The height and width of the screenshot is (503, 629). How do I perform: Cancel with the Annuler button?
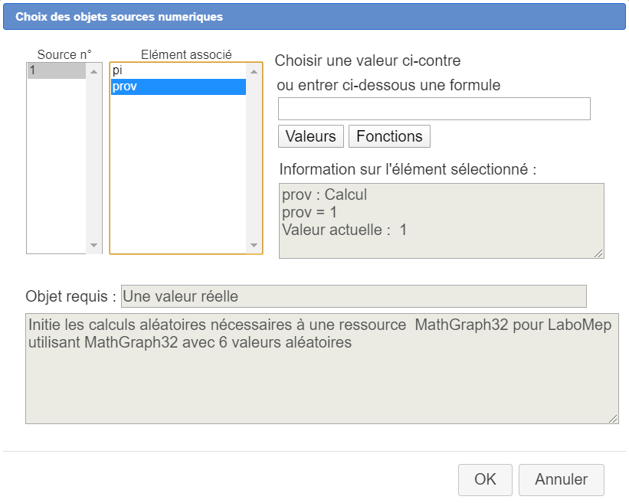point(561,480)
